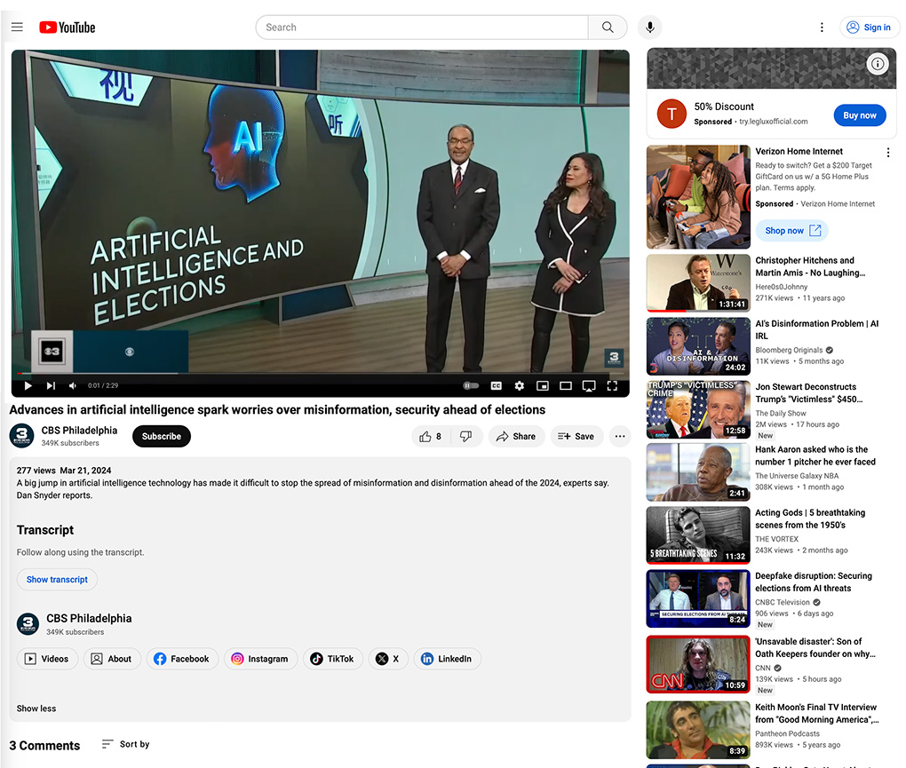Open the Pantheon Podcasts channel name
The width and height of the screenshot is (906, 768).
coord(788,733)
